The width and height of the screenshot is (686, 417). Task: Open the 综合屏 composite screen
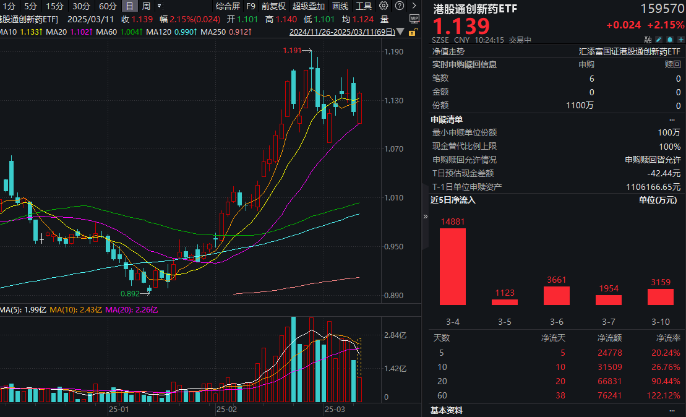coord(228,6)
